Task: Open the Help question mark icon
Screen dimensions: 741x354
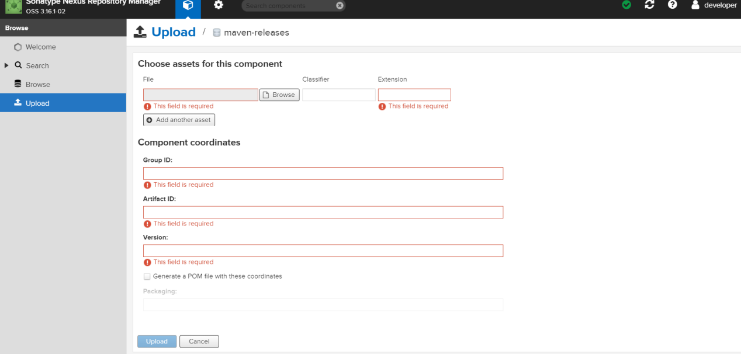Action: (673, 5)
